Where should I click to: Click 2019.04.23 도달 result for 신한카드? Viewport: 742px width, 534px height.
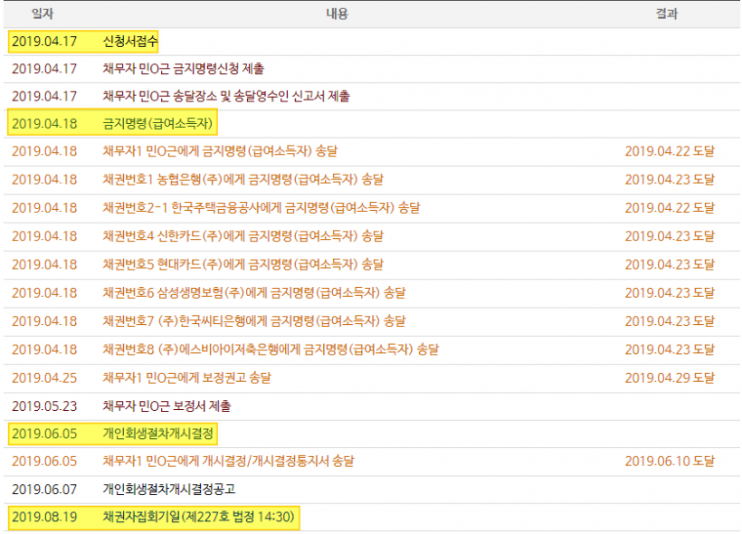coord(670,236)
